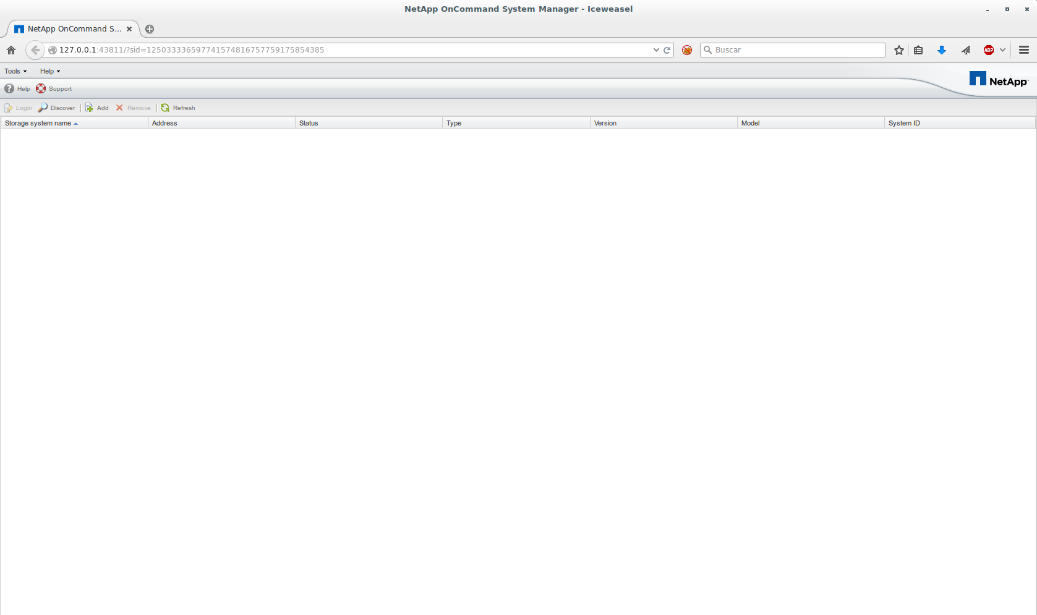Open the Support lifebuoy icon
This screenshot has width=1037, height=615.
coord(41,88)
